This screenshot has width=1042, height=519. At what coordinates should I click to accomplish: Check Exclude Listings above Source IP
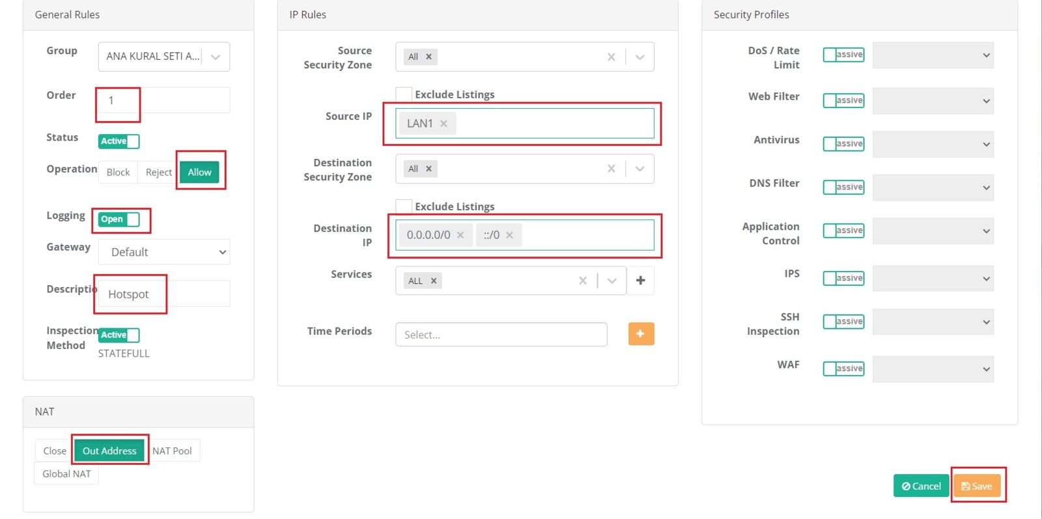[x=404, y=94]
